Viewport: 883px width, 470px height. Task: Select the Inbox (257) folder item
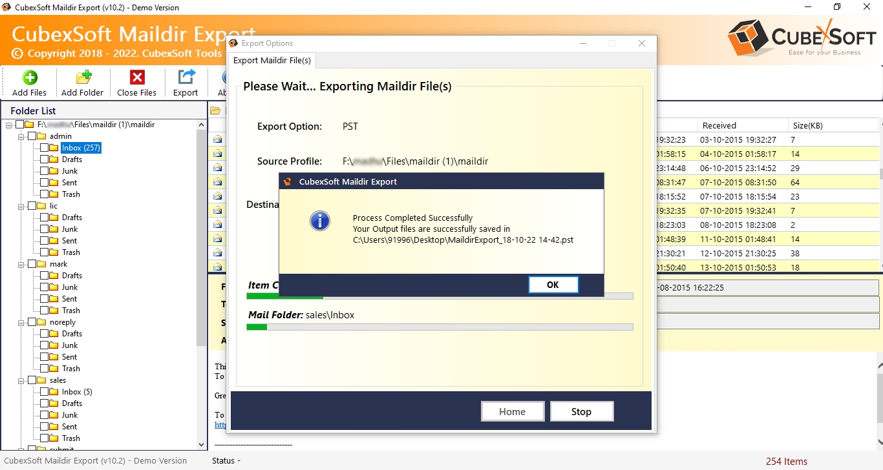[x=81, y=148]
